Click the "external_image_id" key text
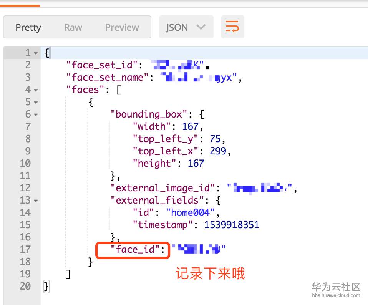The image size is (368, 305). pyautogui.click(x=162, y=188)
